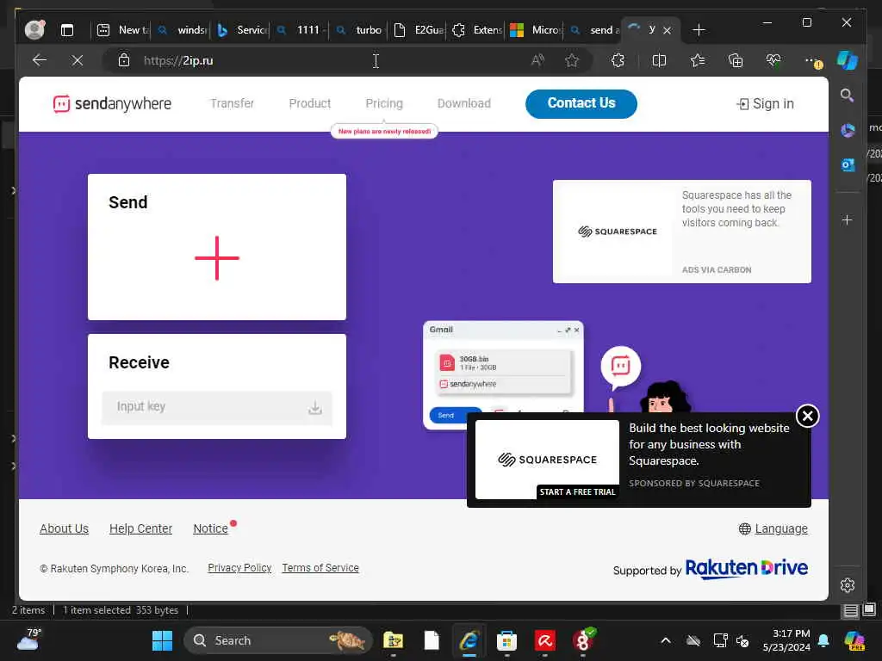Click Sign in
The image size is (882, 661).
click(x=765, y=103)
